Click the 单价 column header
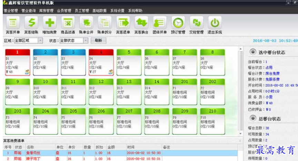 tap(75, 147)
